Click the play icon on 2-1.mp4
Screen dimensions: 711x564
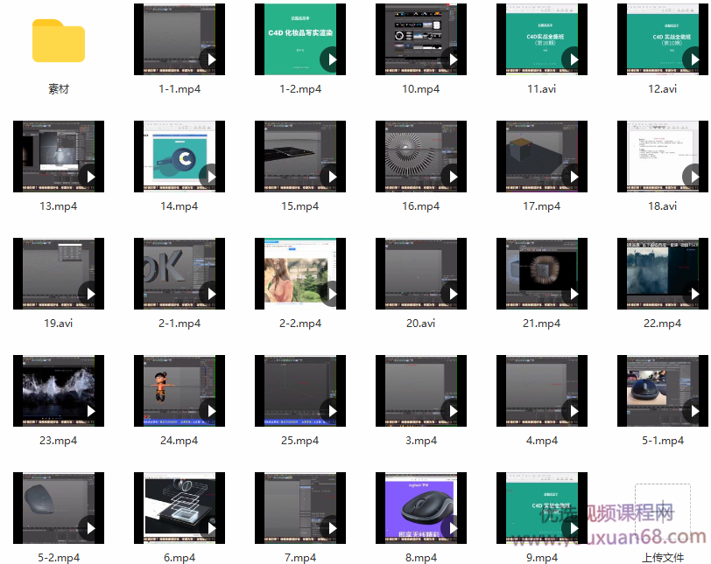210,294
